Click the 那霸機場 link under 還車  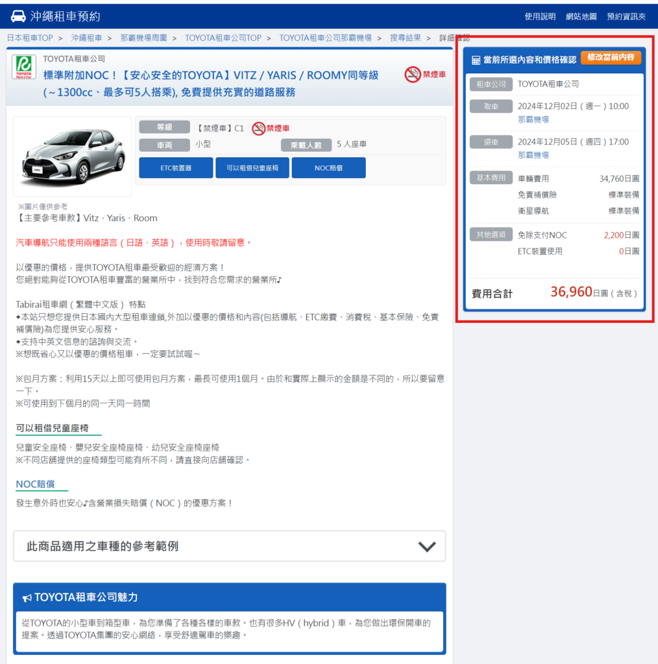tap(533, 155)
